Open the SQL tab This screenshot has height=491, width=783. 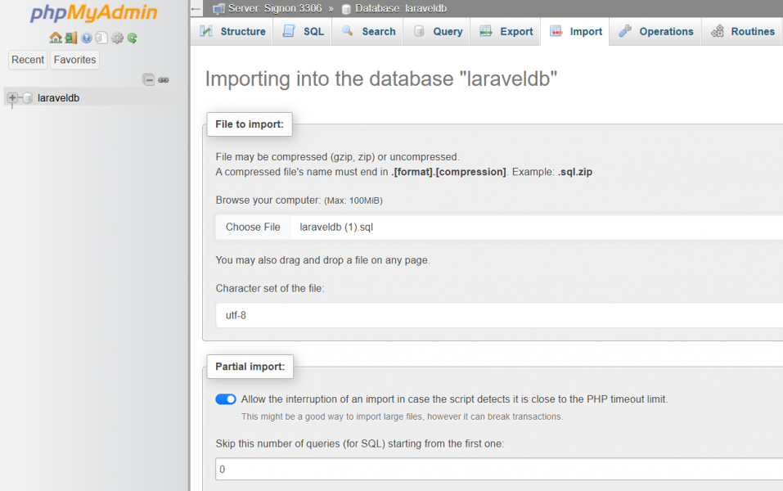[304, 32]
